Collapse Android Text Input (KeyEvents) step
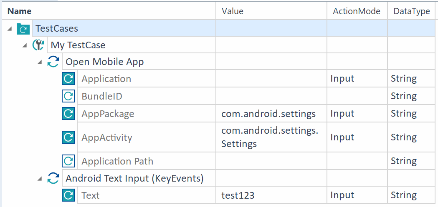 (x=39, y=179)
